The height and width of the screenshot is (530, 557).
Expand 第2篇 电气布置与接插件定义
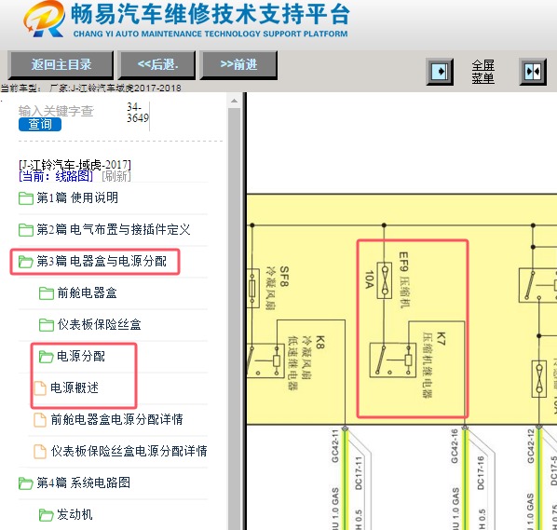pyautogui.click(x=114, y=229)
